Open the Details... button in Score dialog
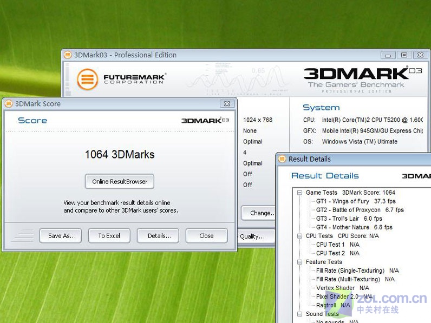Viewport: 431px width, 323px height. tap(158, 236)
